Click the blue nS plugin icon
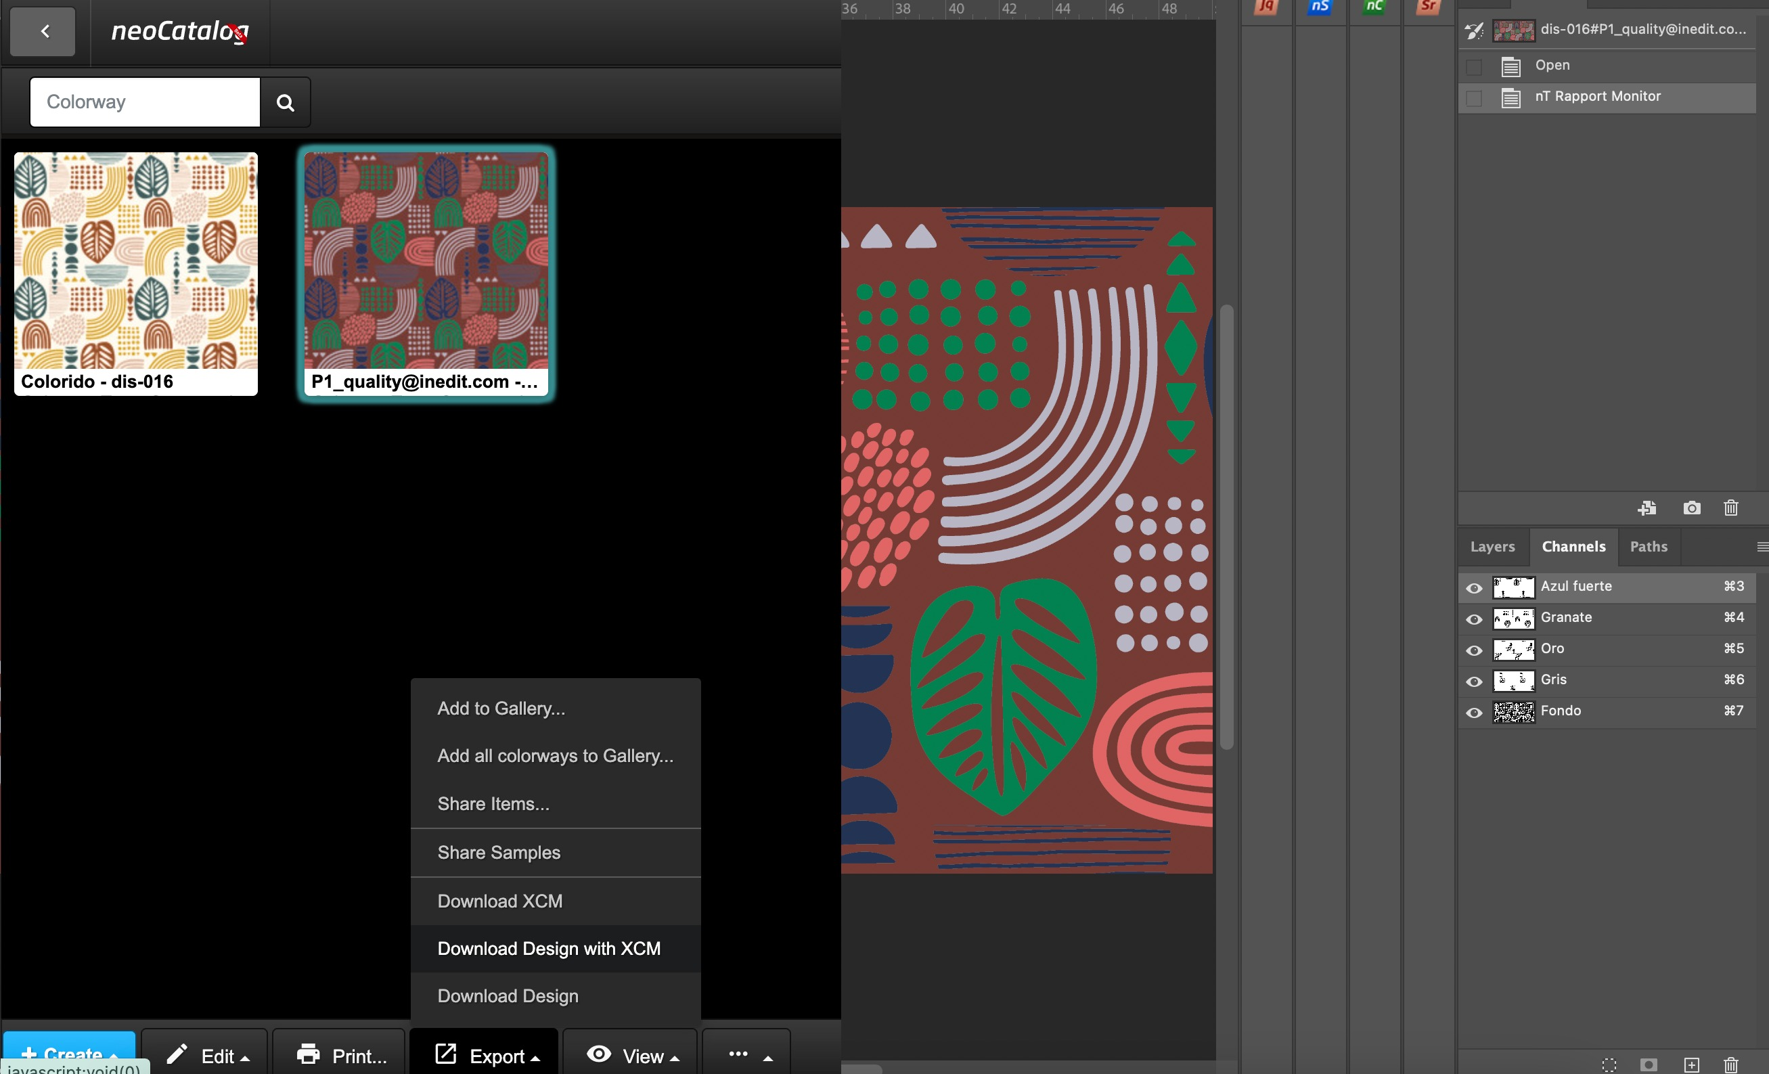 coord(1320,8)
